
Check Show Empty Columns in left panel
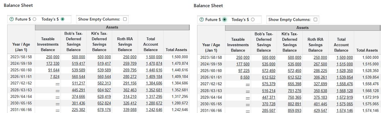point(125,19)
